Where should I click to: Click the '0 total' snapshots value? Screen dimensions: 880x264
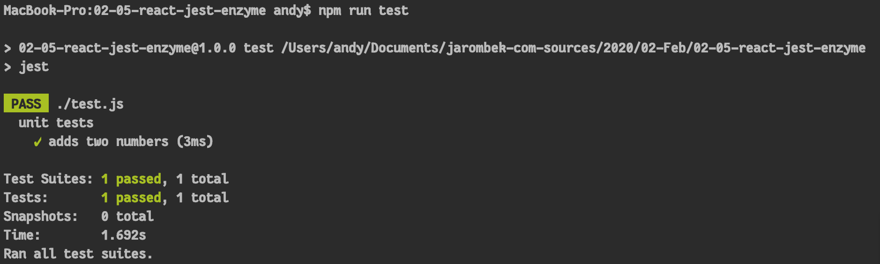(x=127, y=216)
